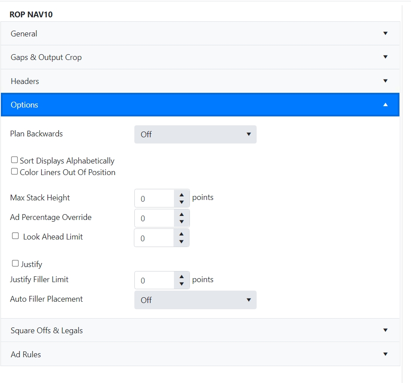
Task: Increment Ad Percentage Override value
Action: point(181,214)
